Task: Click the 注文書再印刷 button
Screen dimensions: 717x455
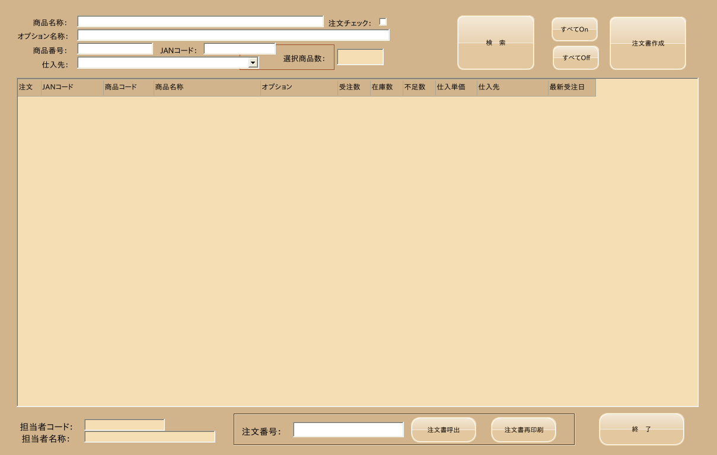Action: tap(524, 430)
